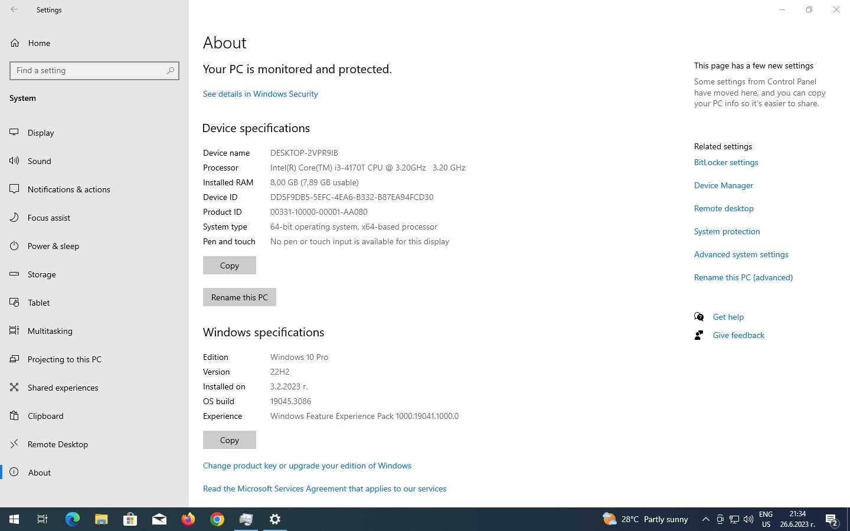Open Display settings
The height and width of the screenshot is (531, 850).
[x=94, y=133]
